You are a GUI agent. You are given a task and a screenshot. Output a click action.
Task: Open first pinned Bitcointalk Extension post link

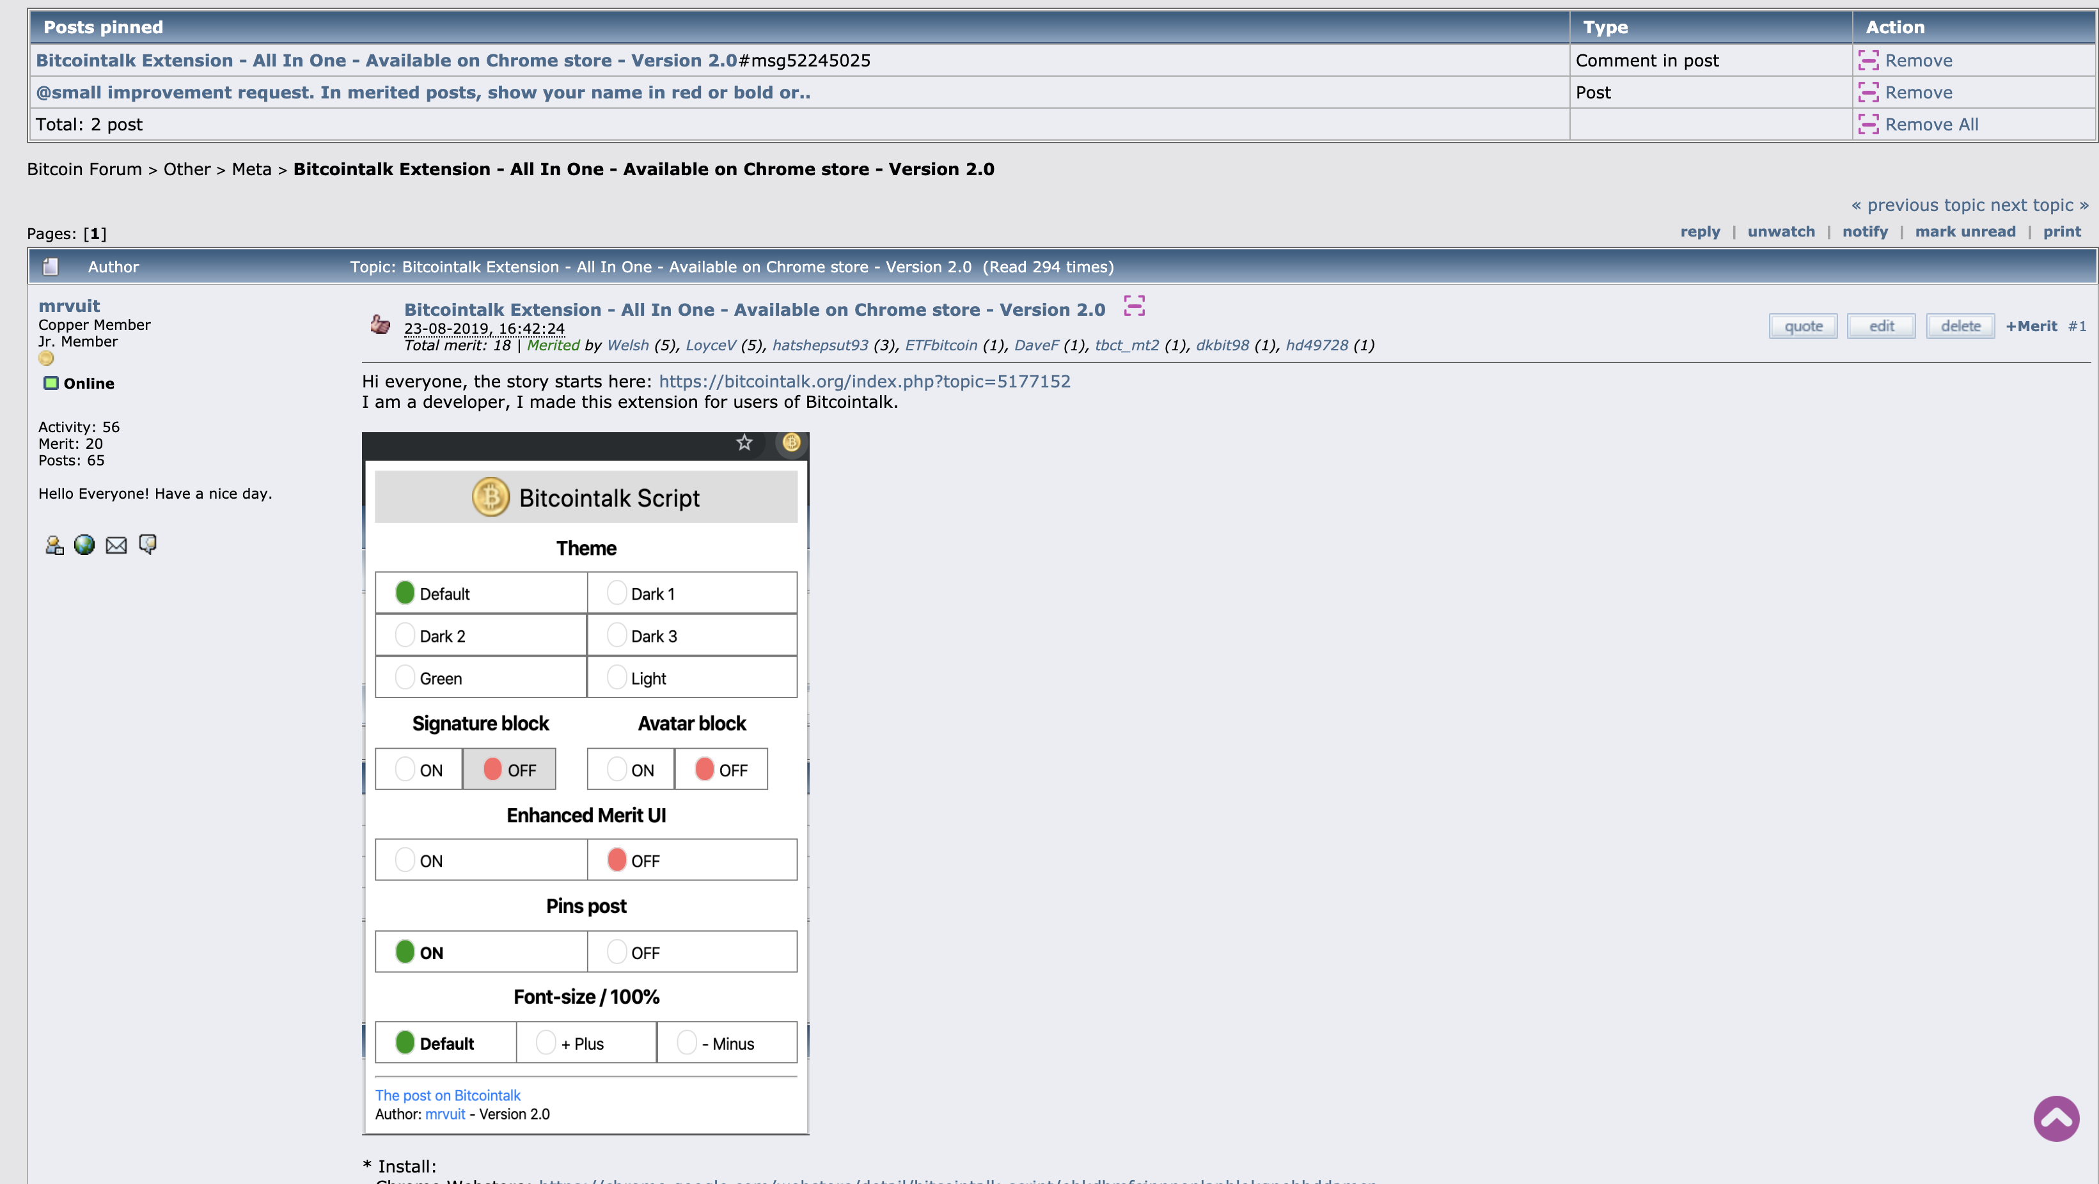(386, 60)
